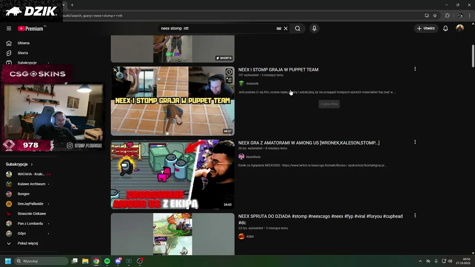Open the on-screen keyboard in search box
Screen dimensions: 475x267
(x=279, y=29)
